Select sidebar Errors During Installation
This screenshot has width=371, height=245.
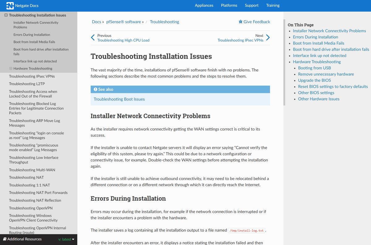[x=32, y=35]
